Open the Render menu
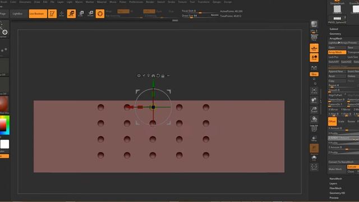Screen dimensions: 359x202 pyautogui.click(x=150, y=2)
